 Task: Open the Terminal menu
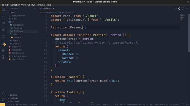(x=41, y=5)
